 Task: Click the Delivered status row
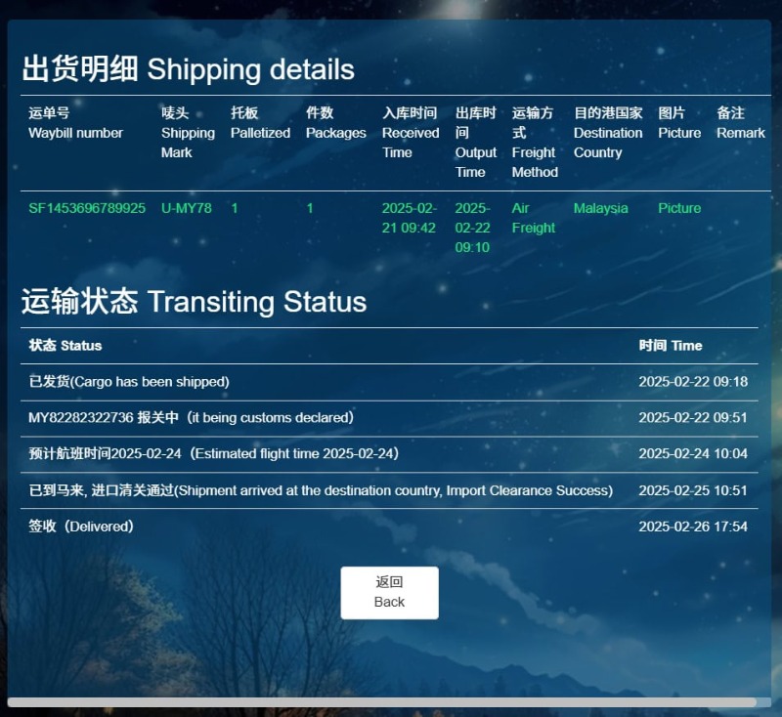coord(81,527)
